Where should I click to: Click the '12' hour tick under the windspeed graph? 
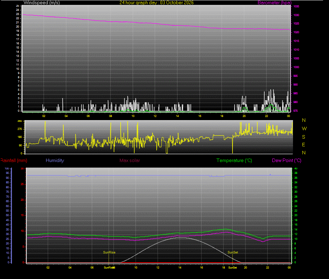click(155, 116)
